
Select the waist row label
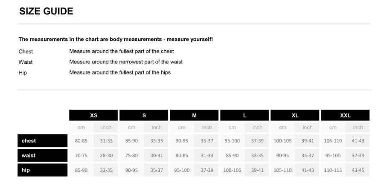[42, 156]
